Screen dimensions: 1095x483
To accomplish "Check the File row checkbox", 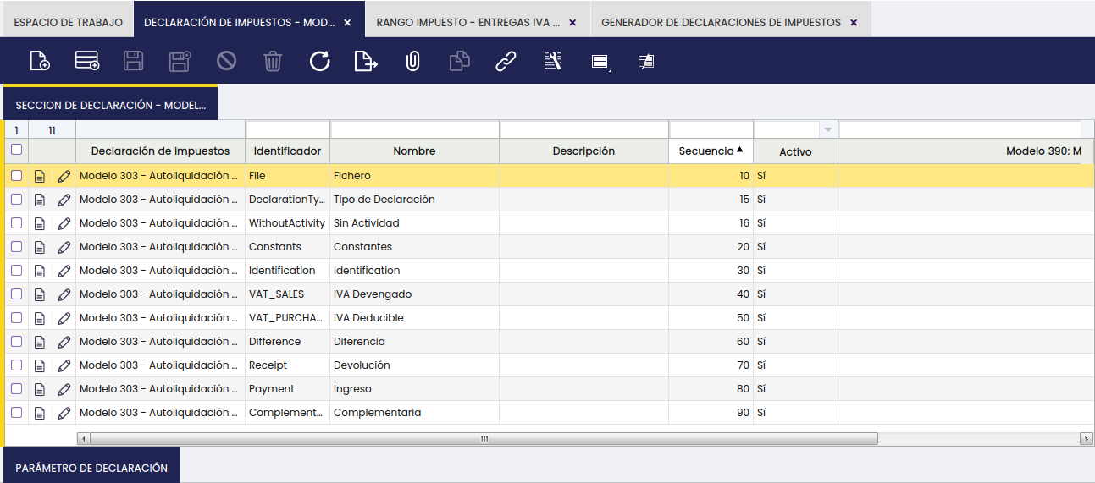I will (x=16, y=175).
